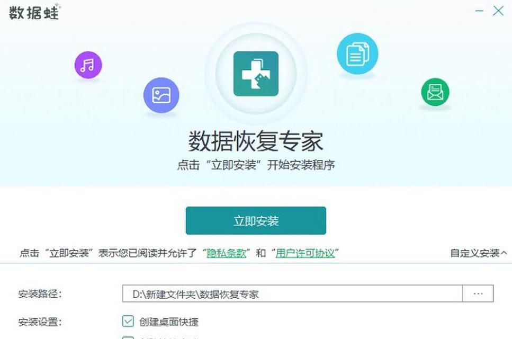Click the 数据蛙 logo in top-left
This screenshot has width=512, height=339.
(34, 12)
